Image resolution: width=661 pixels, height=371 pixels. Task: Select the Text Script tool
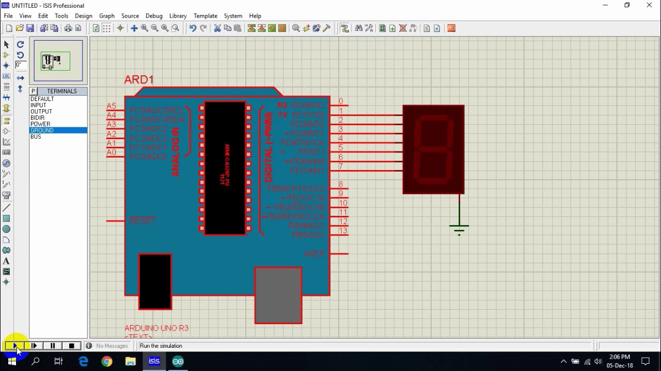(6, 87)
